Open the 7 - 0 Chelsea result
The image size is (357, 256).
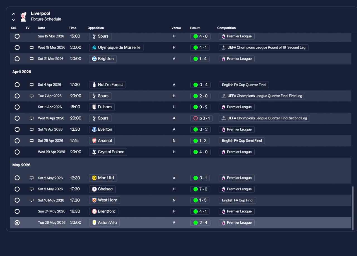(200, 189)
